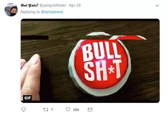
Task: Click the GIF badge on the media
Action: pos(27,98)
